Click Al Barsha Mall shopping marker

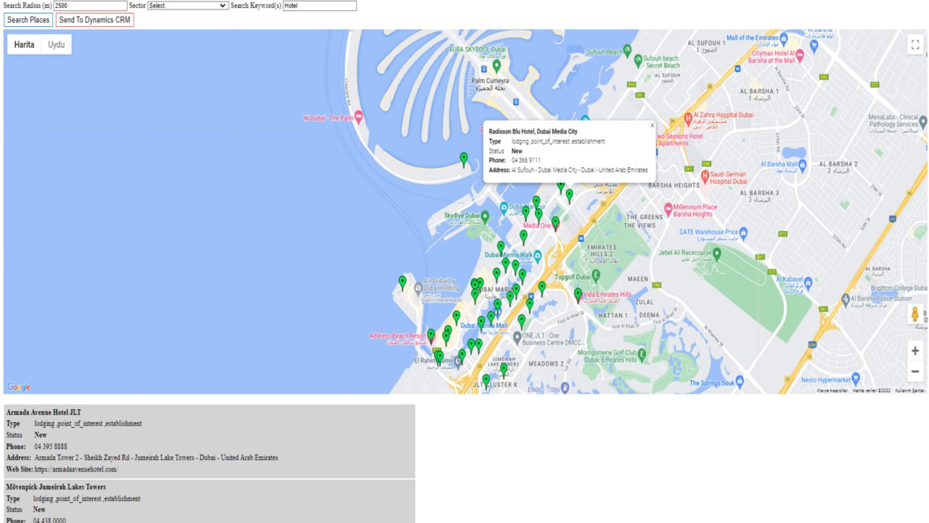click(802, 165)
